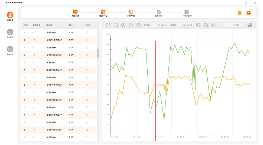Zoom in the chart with plus magnifier
This screenshot has width=263, height=145.
[x=124, y=25]
